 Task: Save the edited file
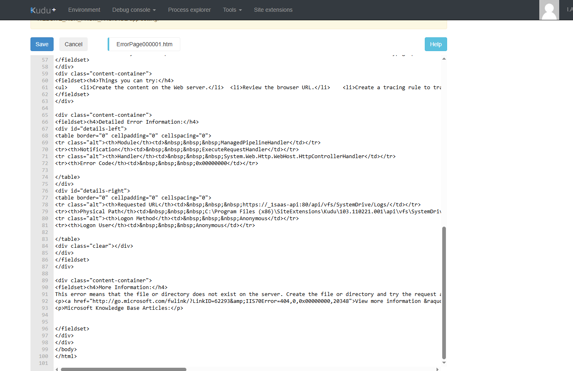[42, 44]
